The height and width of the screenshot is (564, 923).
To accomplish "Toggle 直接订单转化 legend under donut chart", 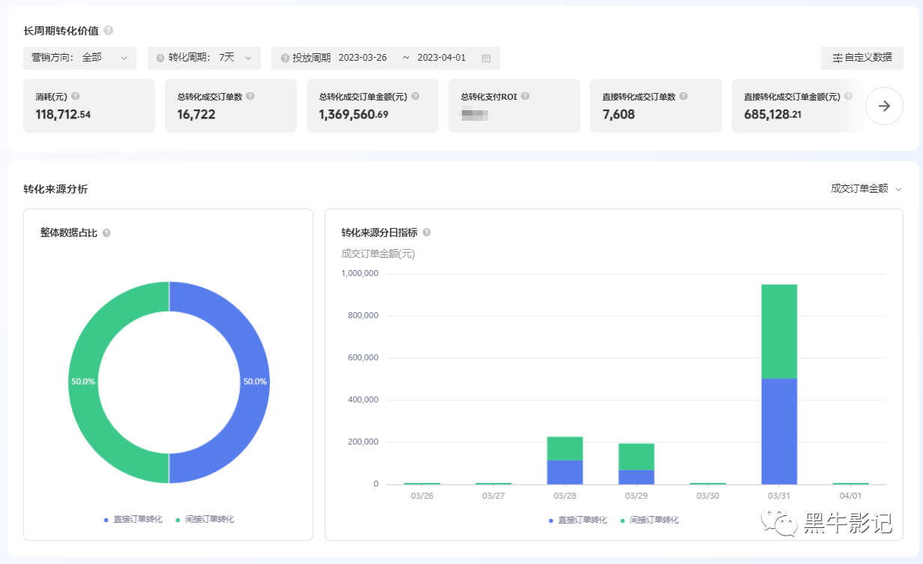I will coord(133,519).
